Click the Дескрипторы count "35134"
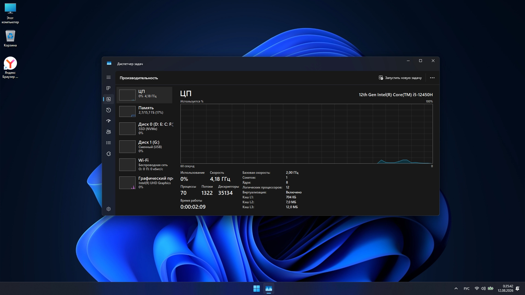This screenshot has width=525, height=295. tap(225, 193)
